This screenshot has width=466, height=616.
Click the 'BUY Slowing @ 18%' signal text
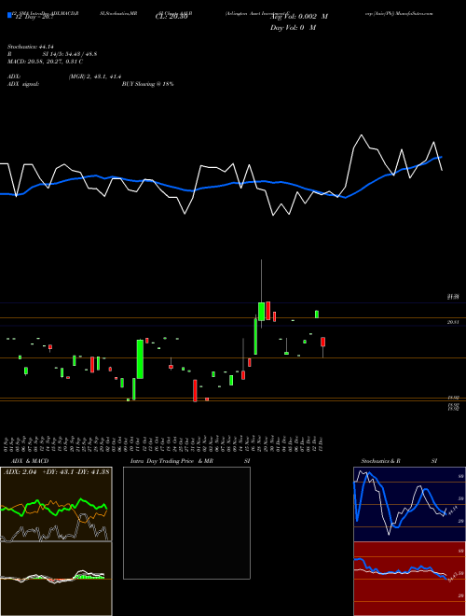(x=147, y=84)
